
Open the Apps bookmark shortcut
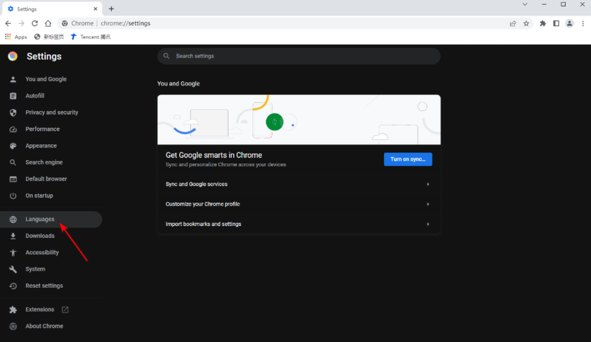(x=16, y=37)
